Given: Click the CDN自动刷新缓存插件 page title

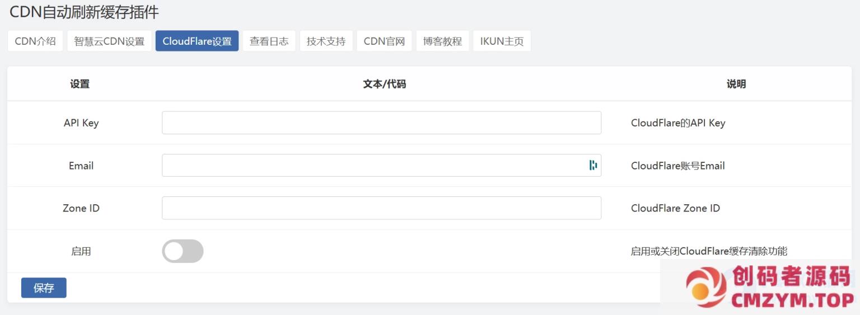Looking at the screenshot, I should [84, 12].
